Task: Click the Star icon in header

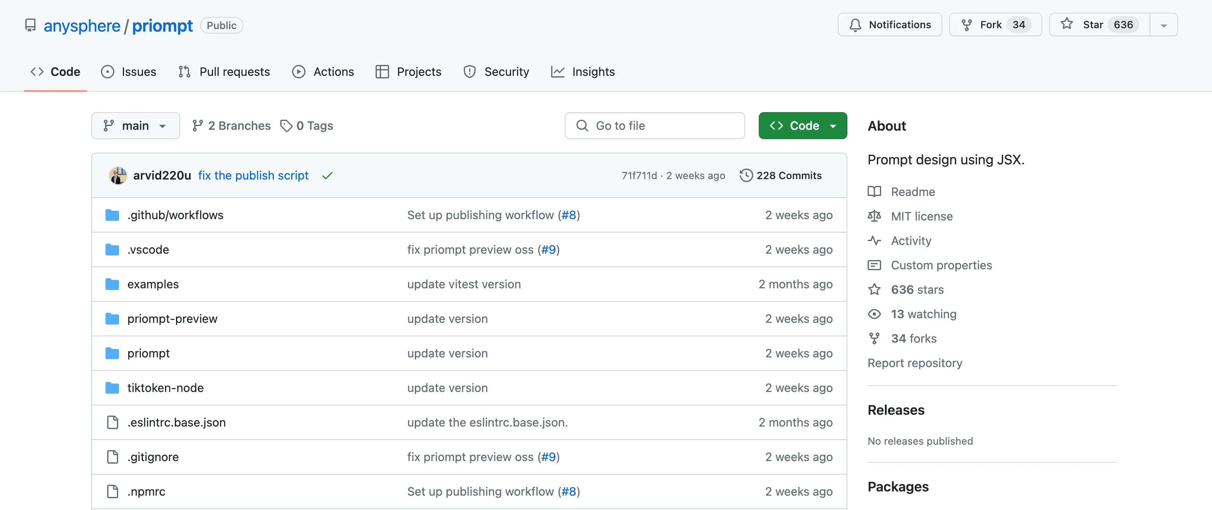Action: 1066,24
